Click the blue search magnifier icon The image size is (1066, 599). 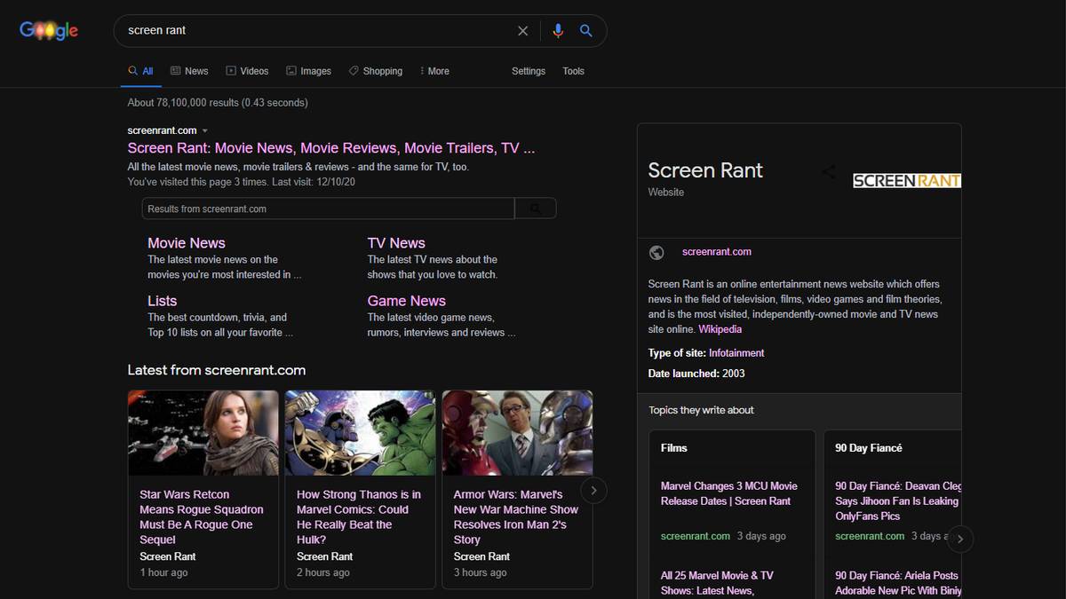coord(585,31)
